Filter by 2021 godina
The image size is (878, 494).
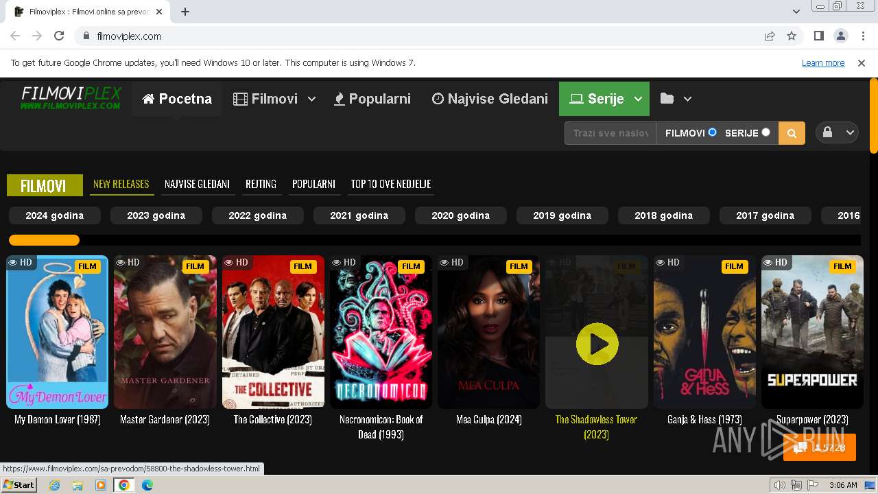359,215
